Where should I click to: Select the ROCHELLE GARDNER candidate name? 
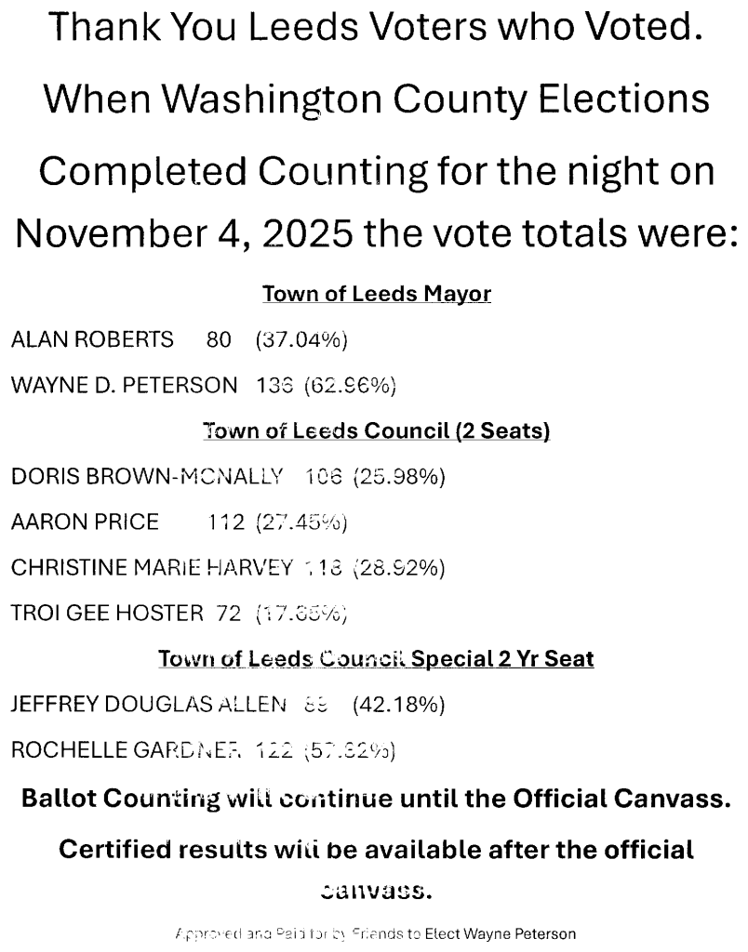point(126,750)
